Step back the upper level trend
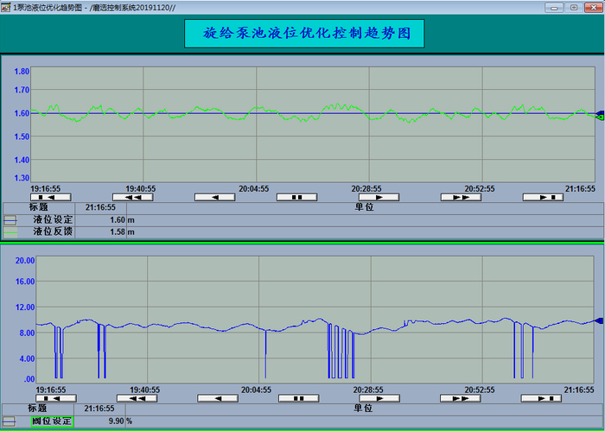 click(215, 198)
